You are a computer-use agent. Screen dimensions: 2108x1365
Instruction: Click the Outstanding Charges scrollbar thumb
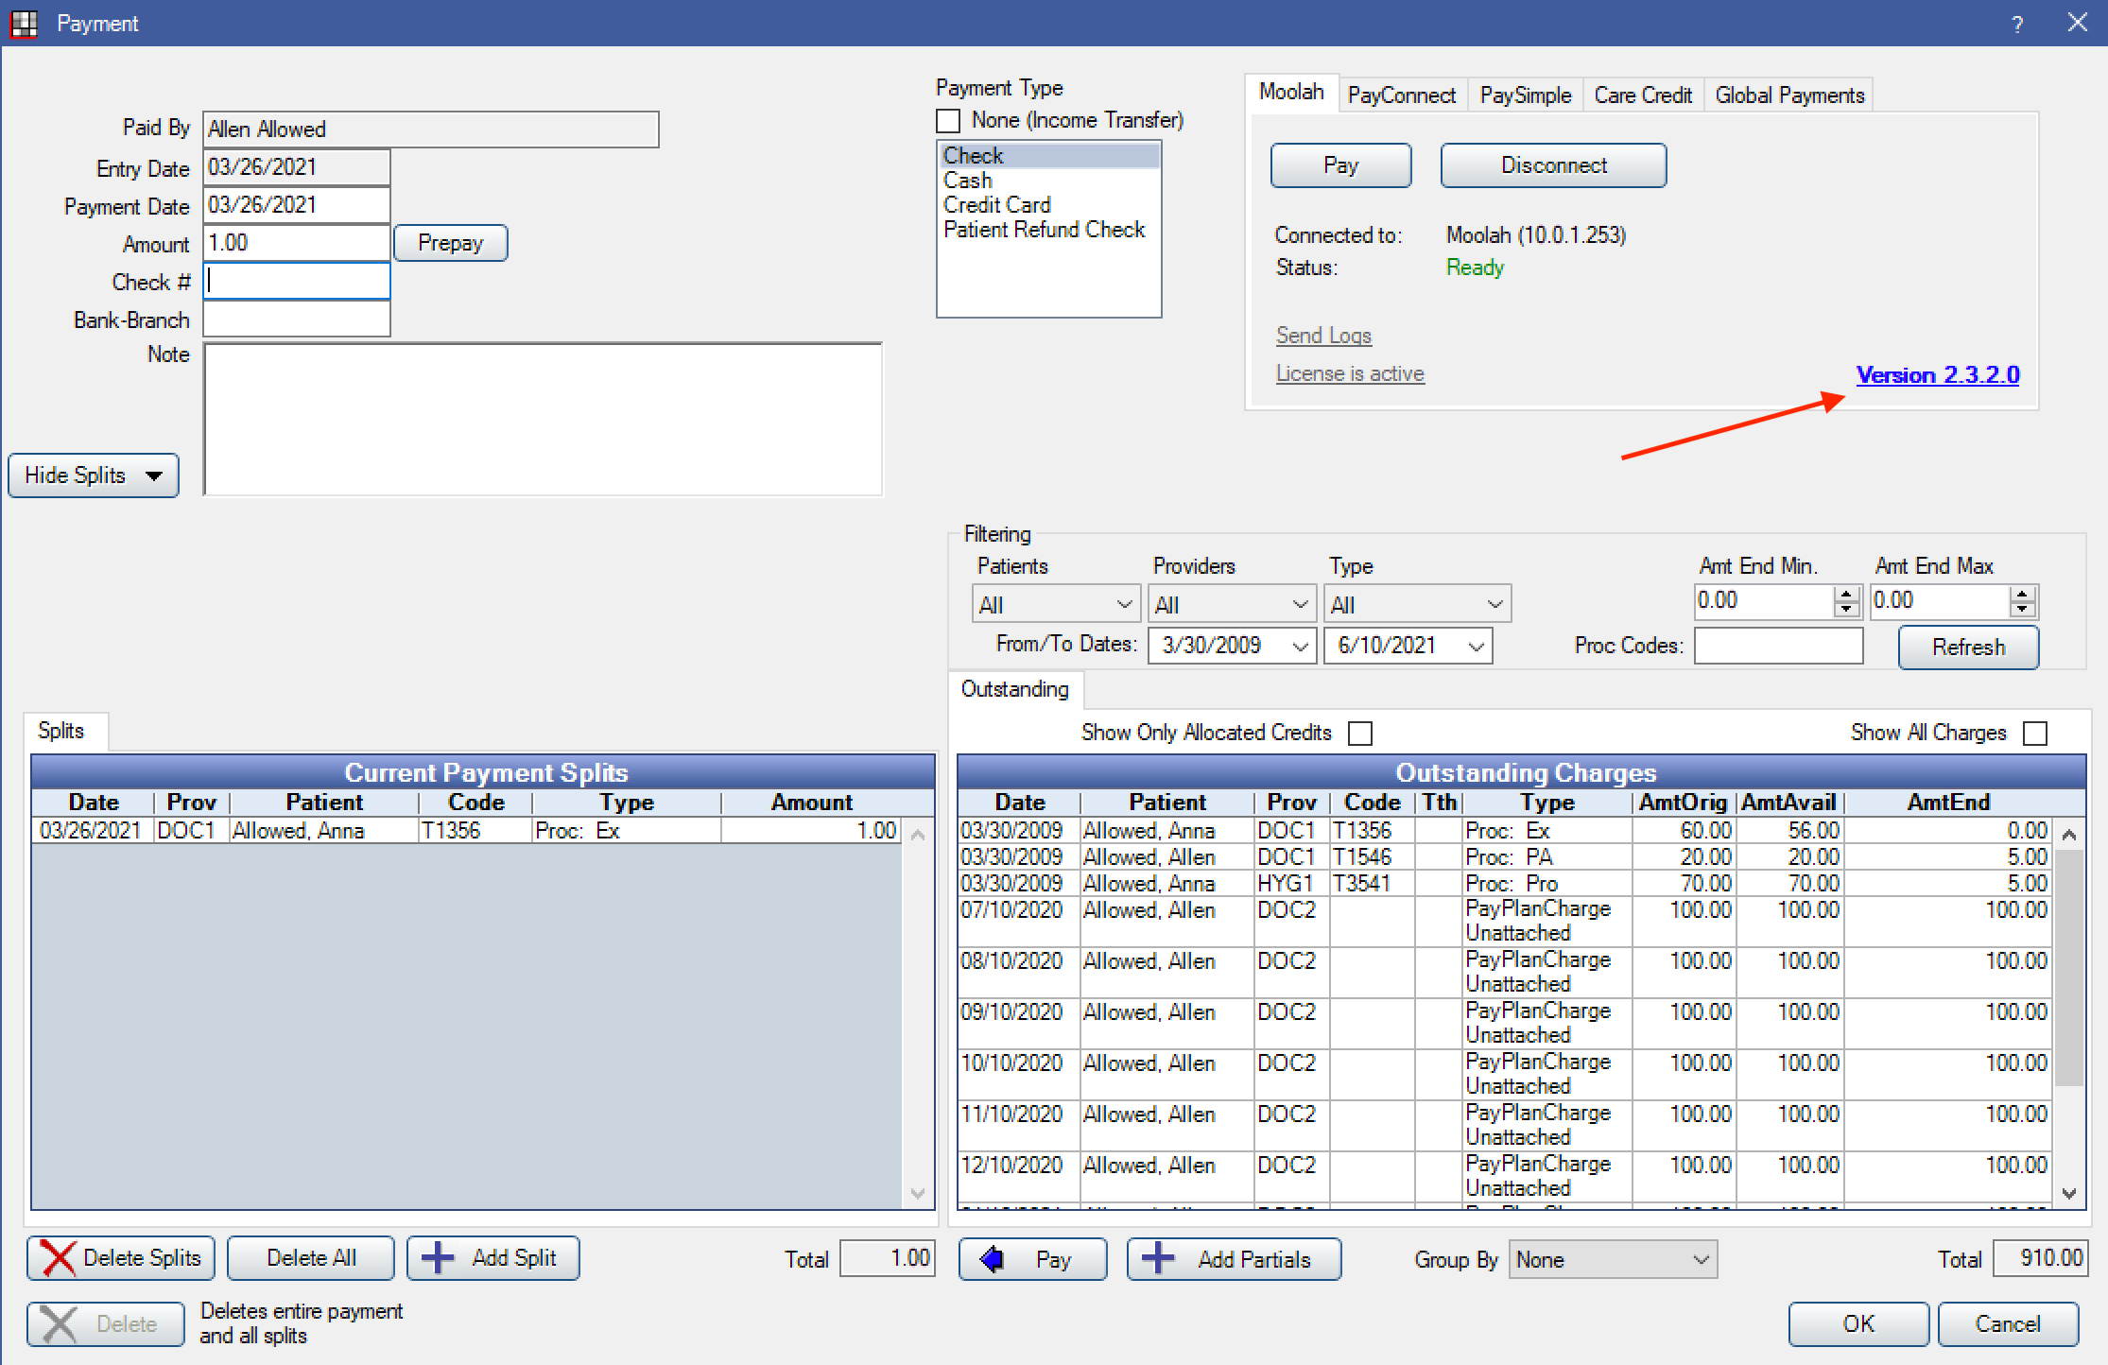2069,968
